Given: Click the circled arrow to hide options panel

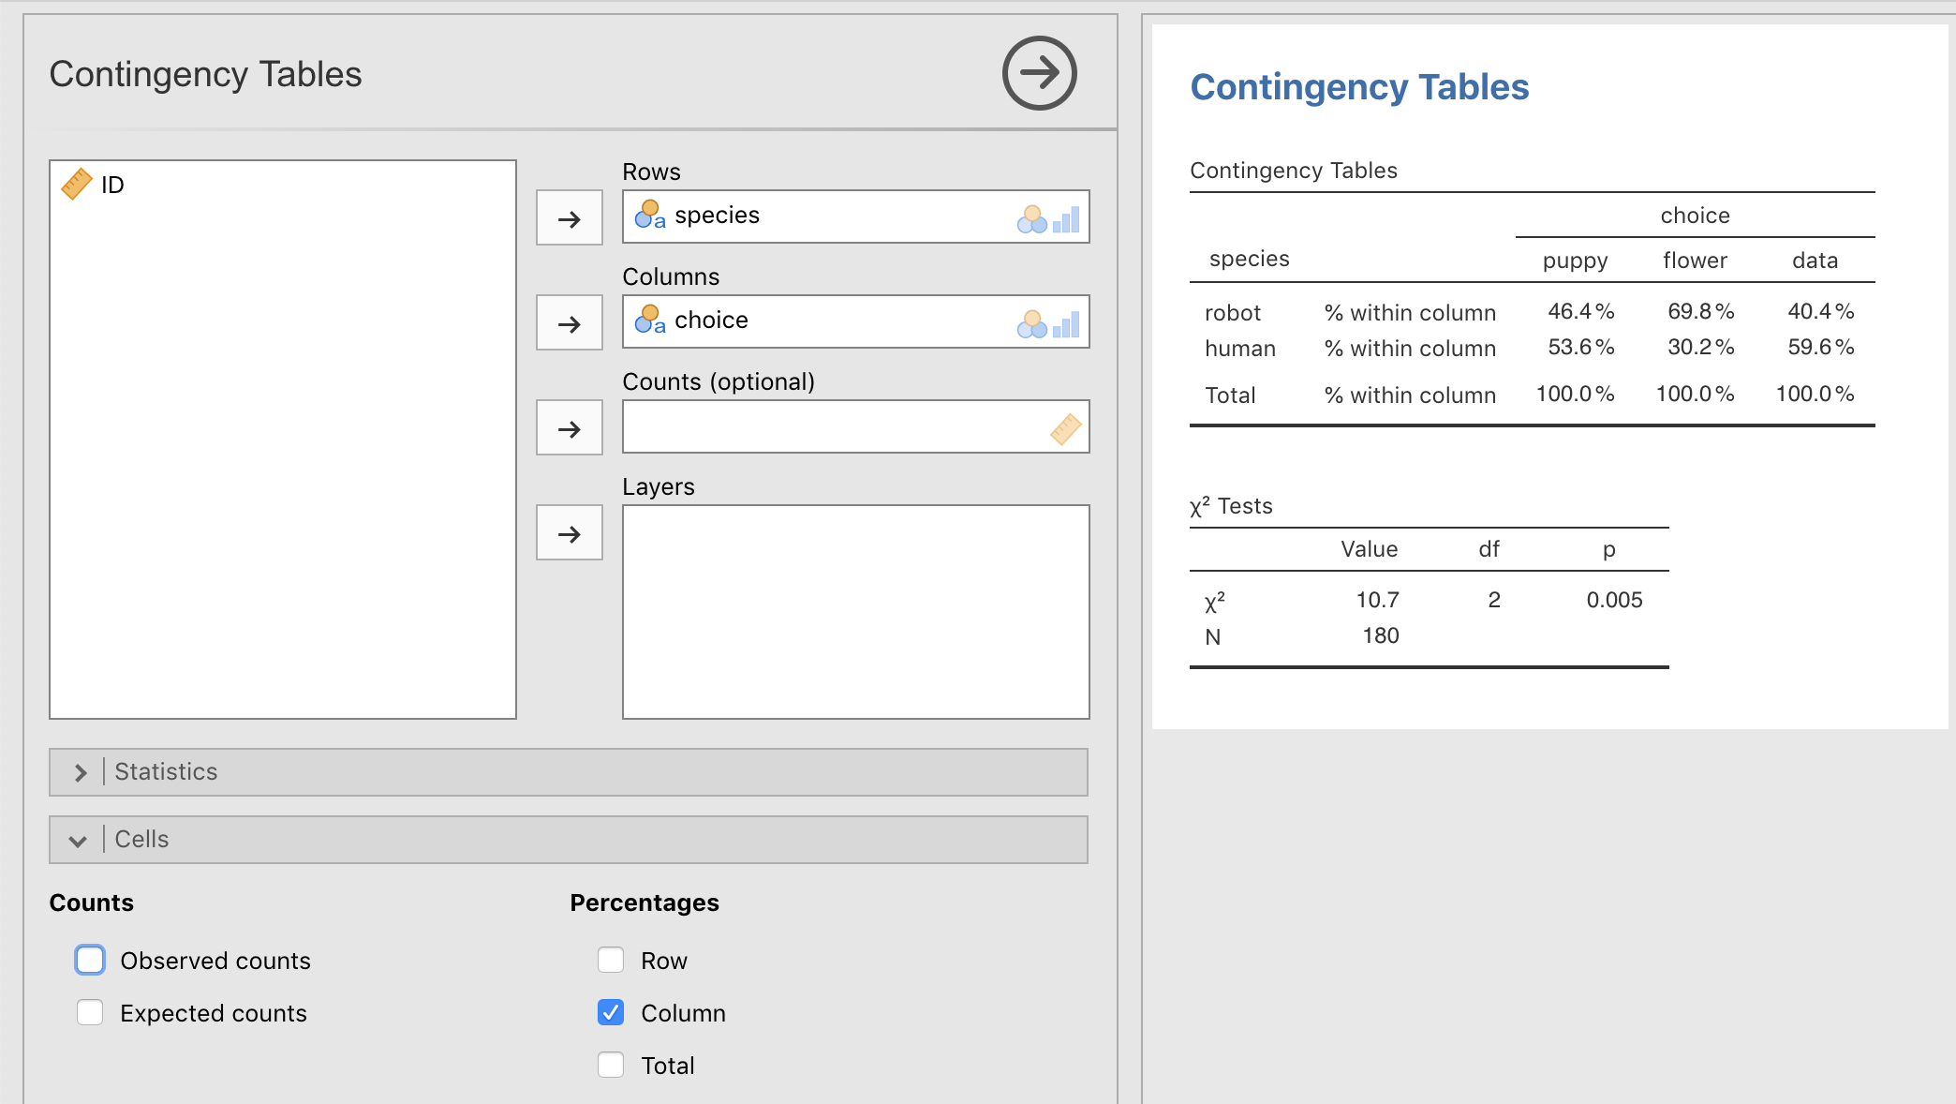Looking at the screenshot, I should click(1039, 73).
